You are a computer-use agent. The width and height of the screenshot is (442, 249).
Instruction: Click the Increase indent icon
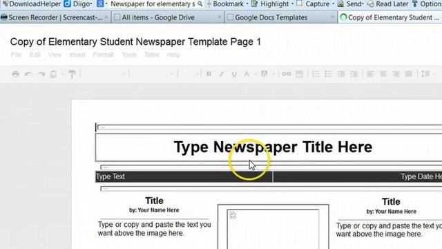354,74
